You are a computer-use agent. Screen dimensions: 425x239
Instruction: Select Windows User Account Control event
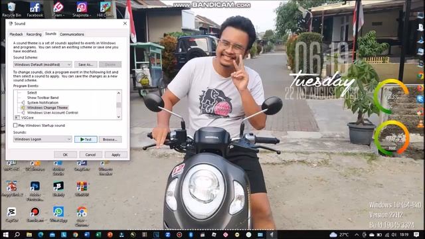tap(52, 112)
